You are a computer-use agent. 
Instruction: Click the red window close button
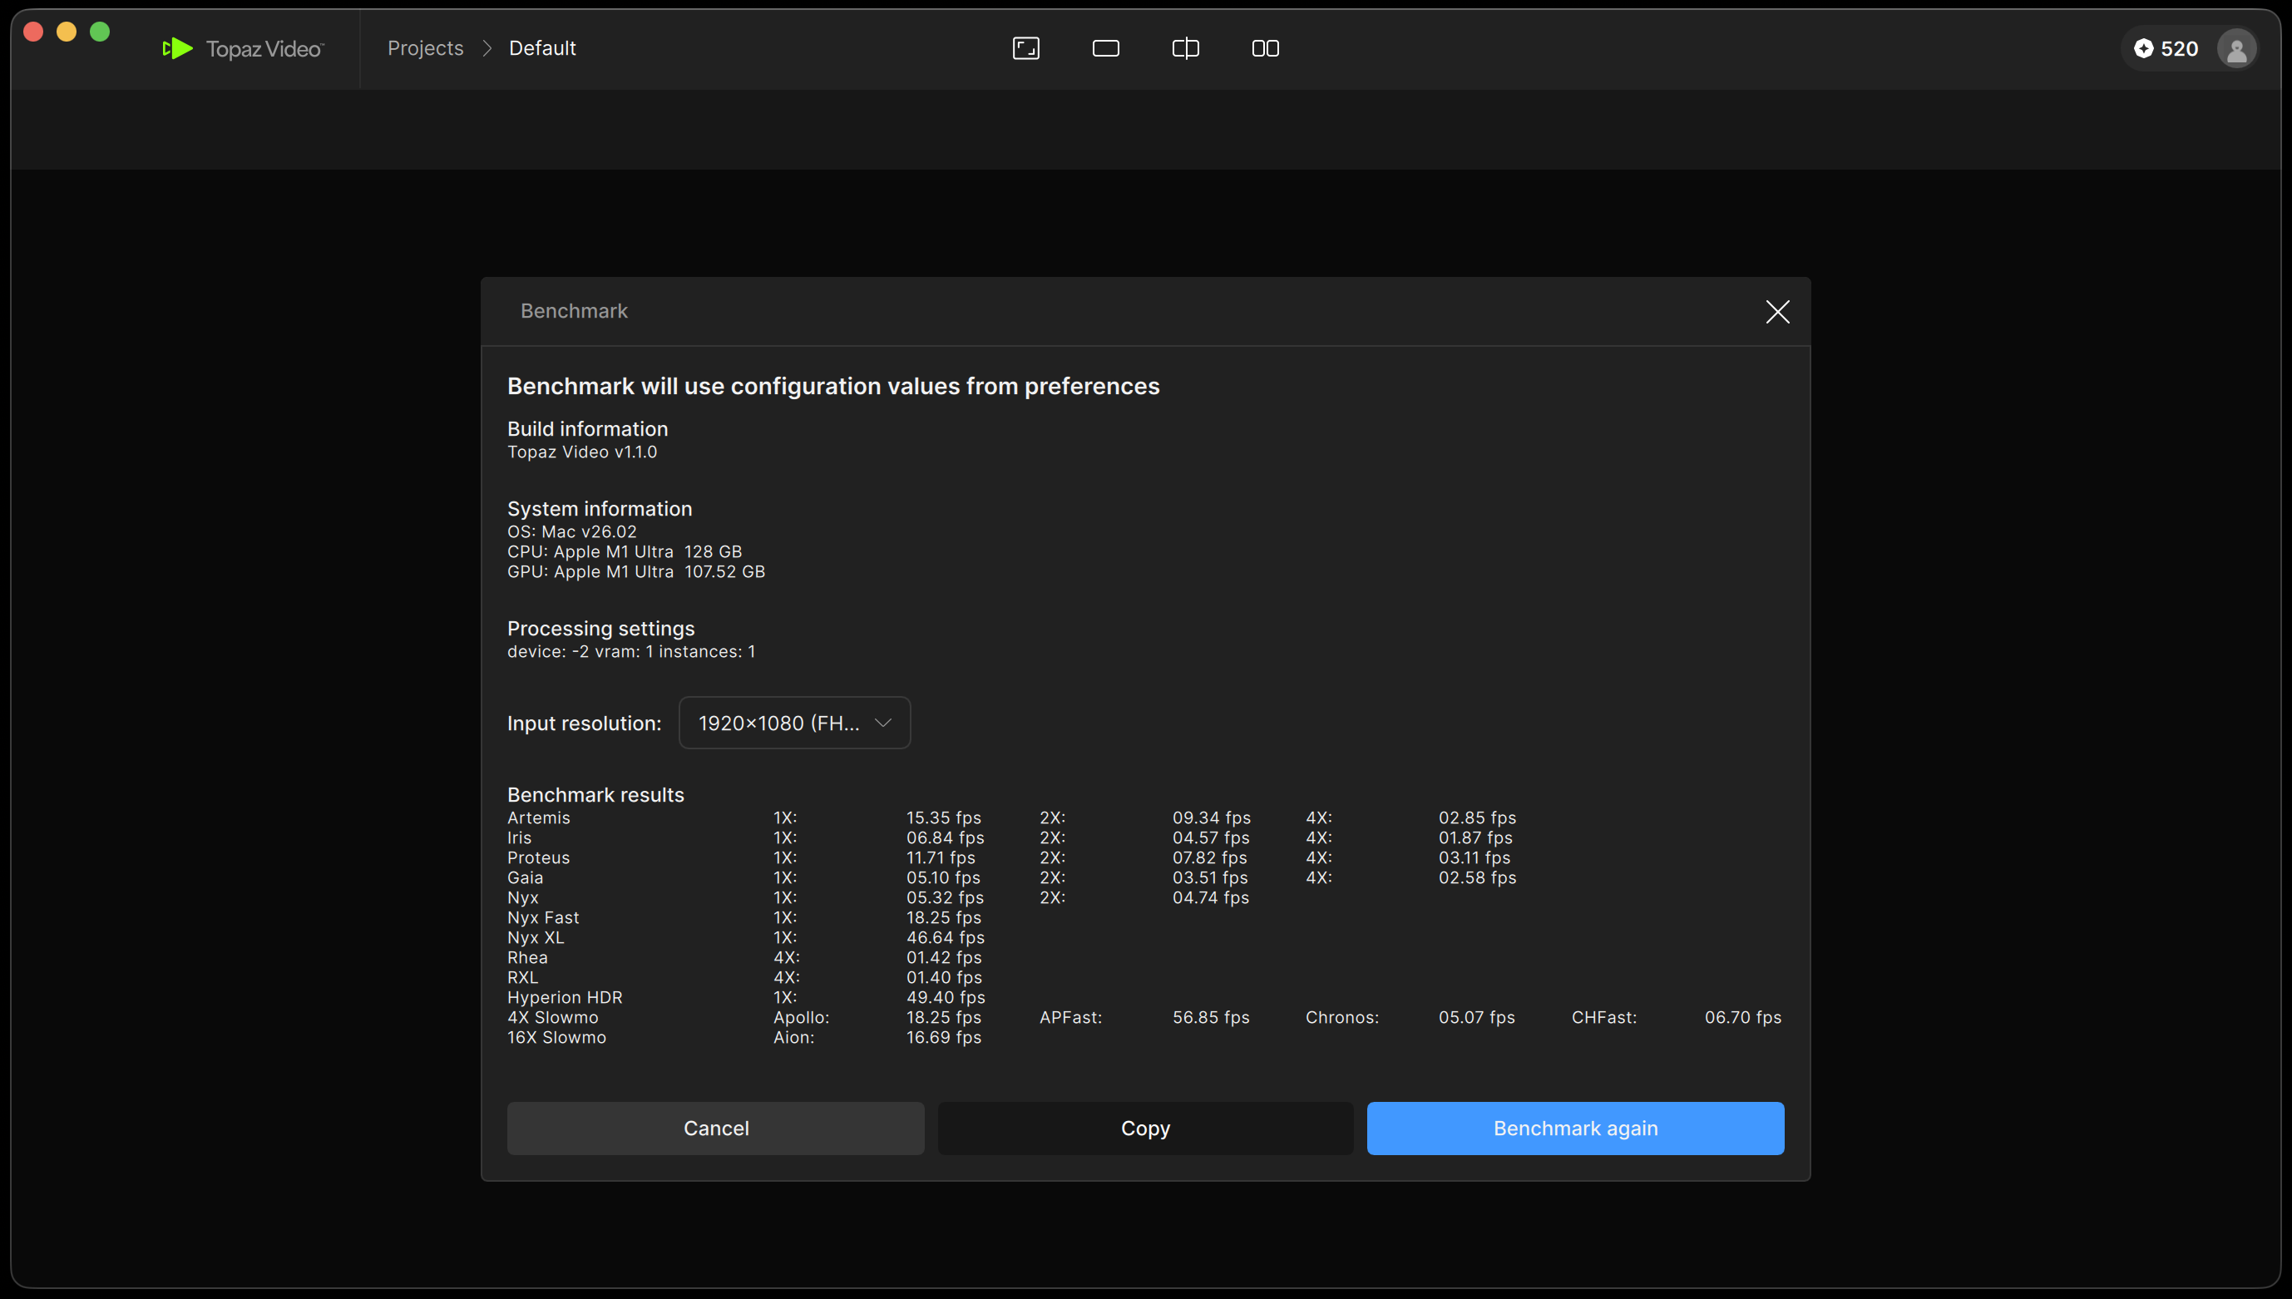click(x=33, y=32)
